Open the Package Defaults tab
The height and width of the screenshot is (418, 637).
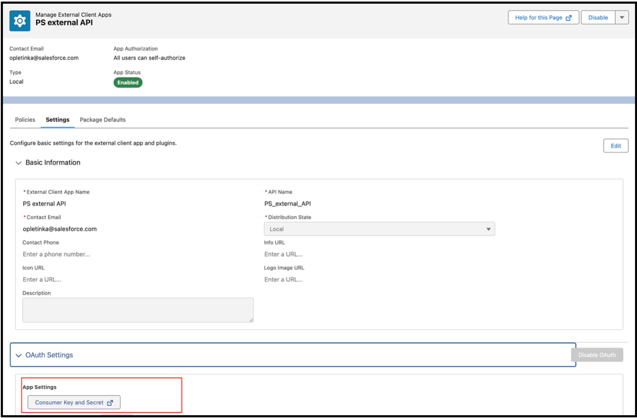[103, 120]
